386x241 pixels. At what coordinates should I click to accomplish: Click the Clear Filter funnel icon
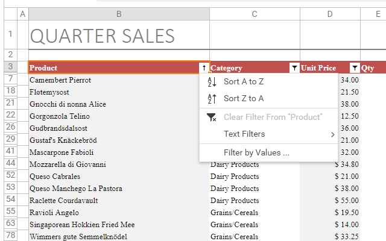211,117
